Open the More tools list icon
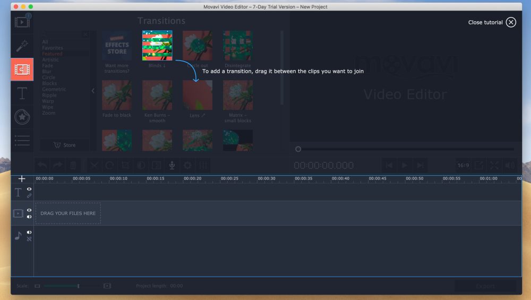 [x=22, y=140]
